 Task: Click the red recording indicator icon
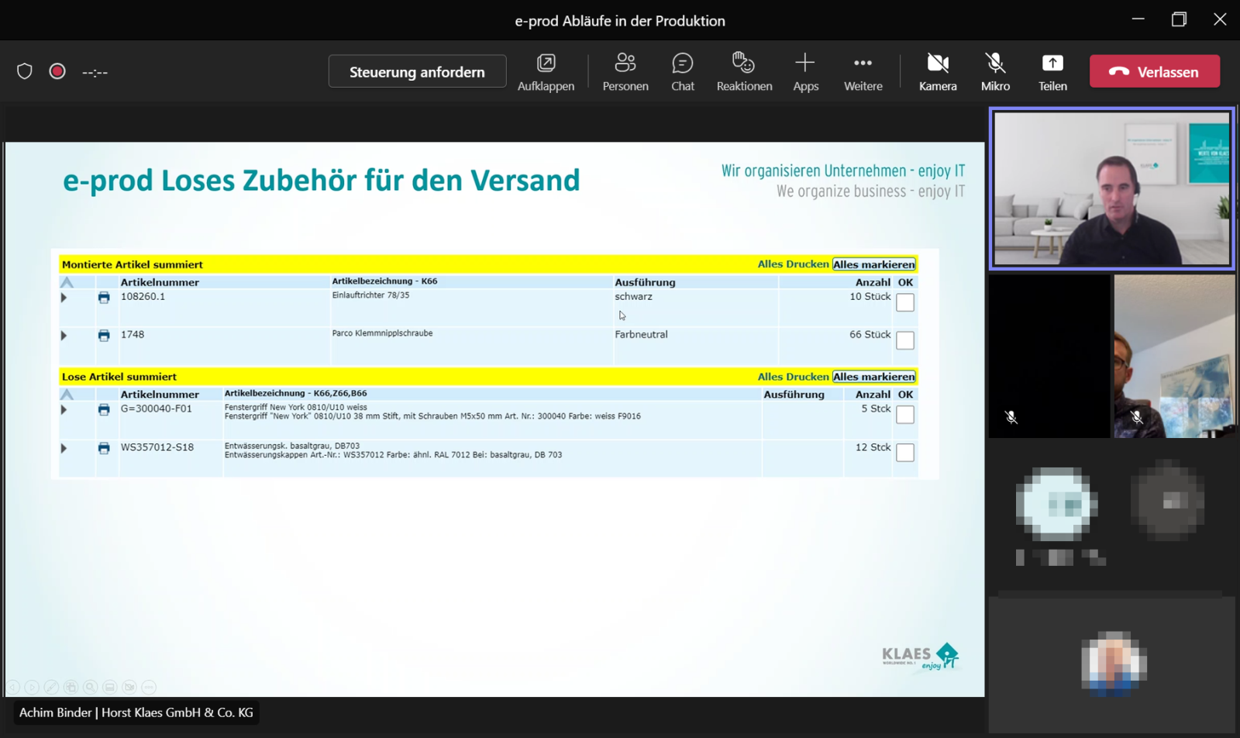pyautogui.click(x=57, y=71)
